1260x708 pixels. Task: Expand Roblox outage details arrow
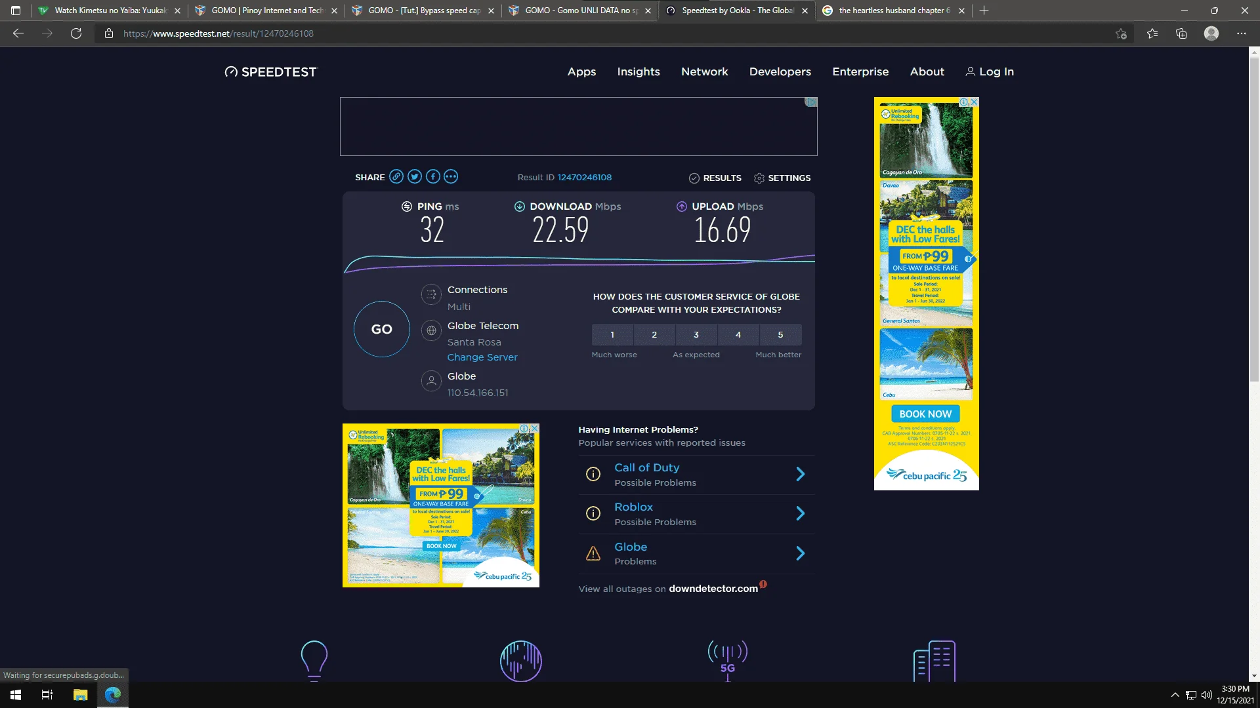[801, 513]
